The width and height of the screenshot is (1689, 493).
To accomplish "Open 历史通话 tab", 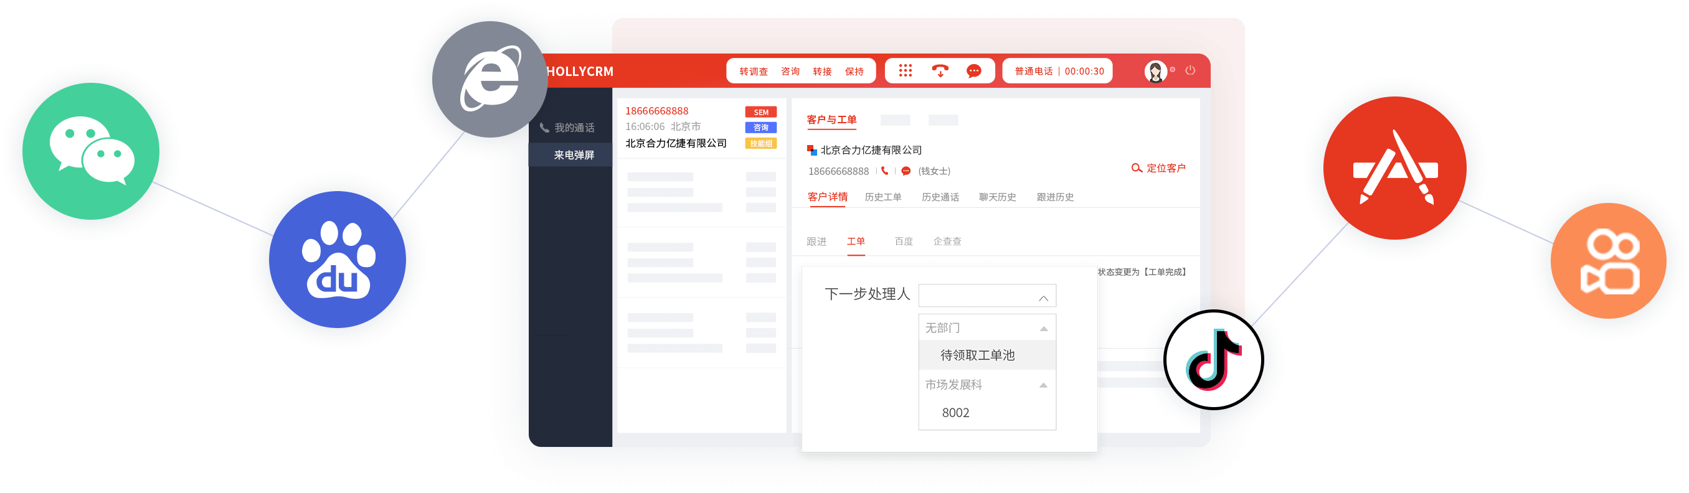I will tap(940, 197).
